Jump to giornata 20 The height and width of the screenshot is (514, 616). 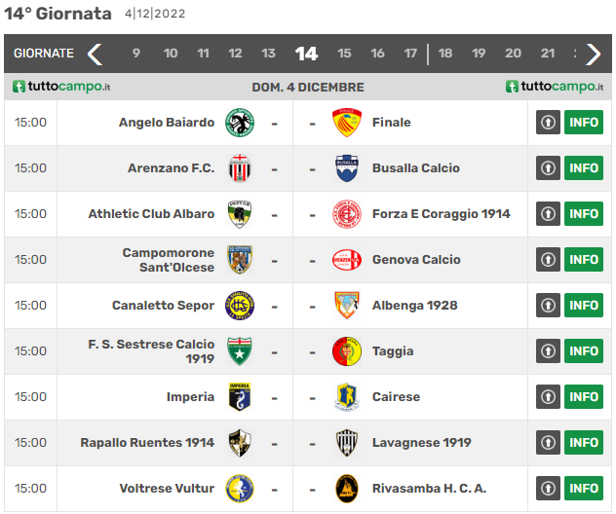[x=513, y=54]
